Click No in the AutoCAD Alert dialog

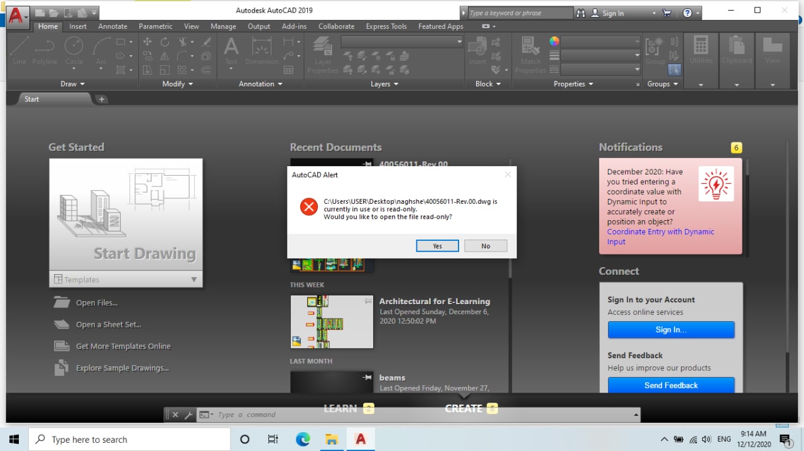tap(486, 246)
